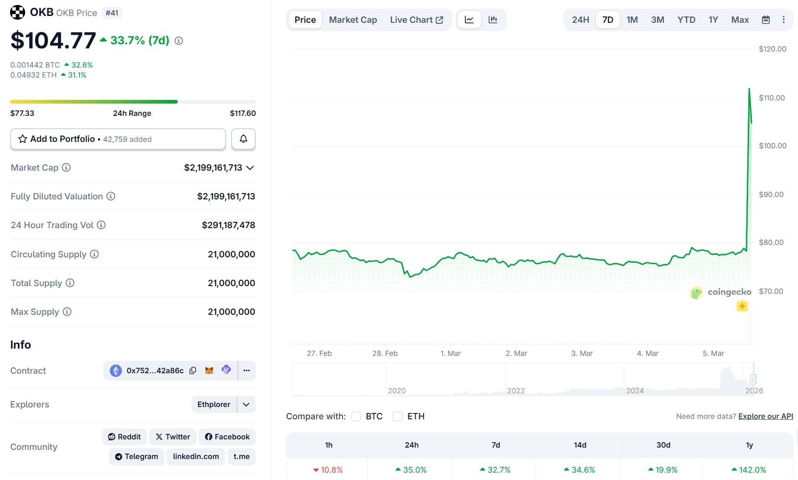Image resolution: width=798 pixels, height=480 pixels.
Task: Select the 1M time range tab
Action: click(x=632, y=20)
